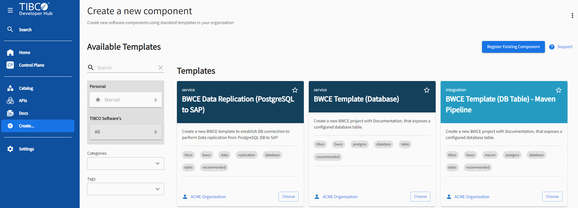Click the templates Search input field

[126, 67]
